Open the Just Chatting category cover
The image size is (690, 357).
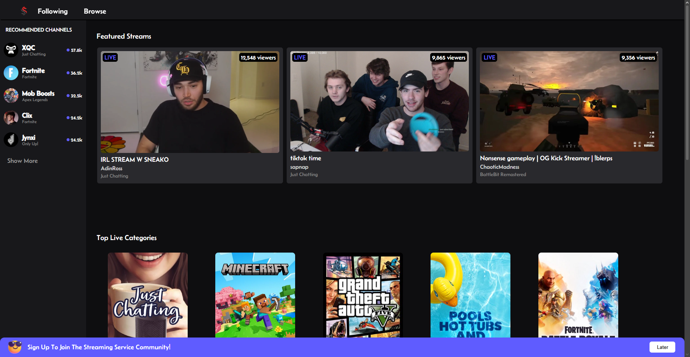[148, 295]
